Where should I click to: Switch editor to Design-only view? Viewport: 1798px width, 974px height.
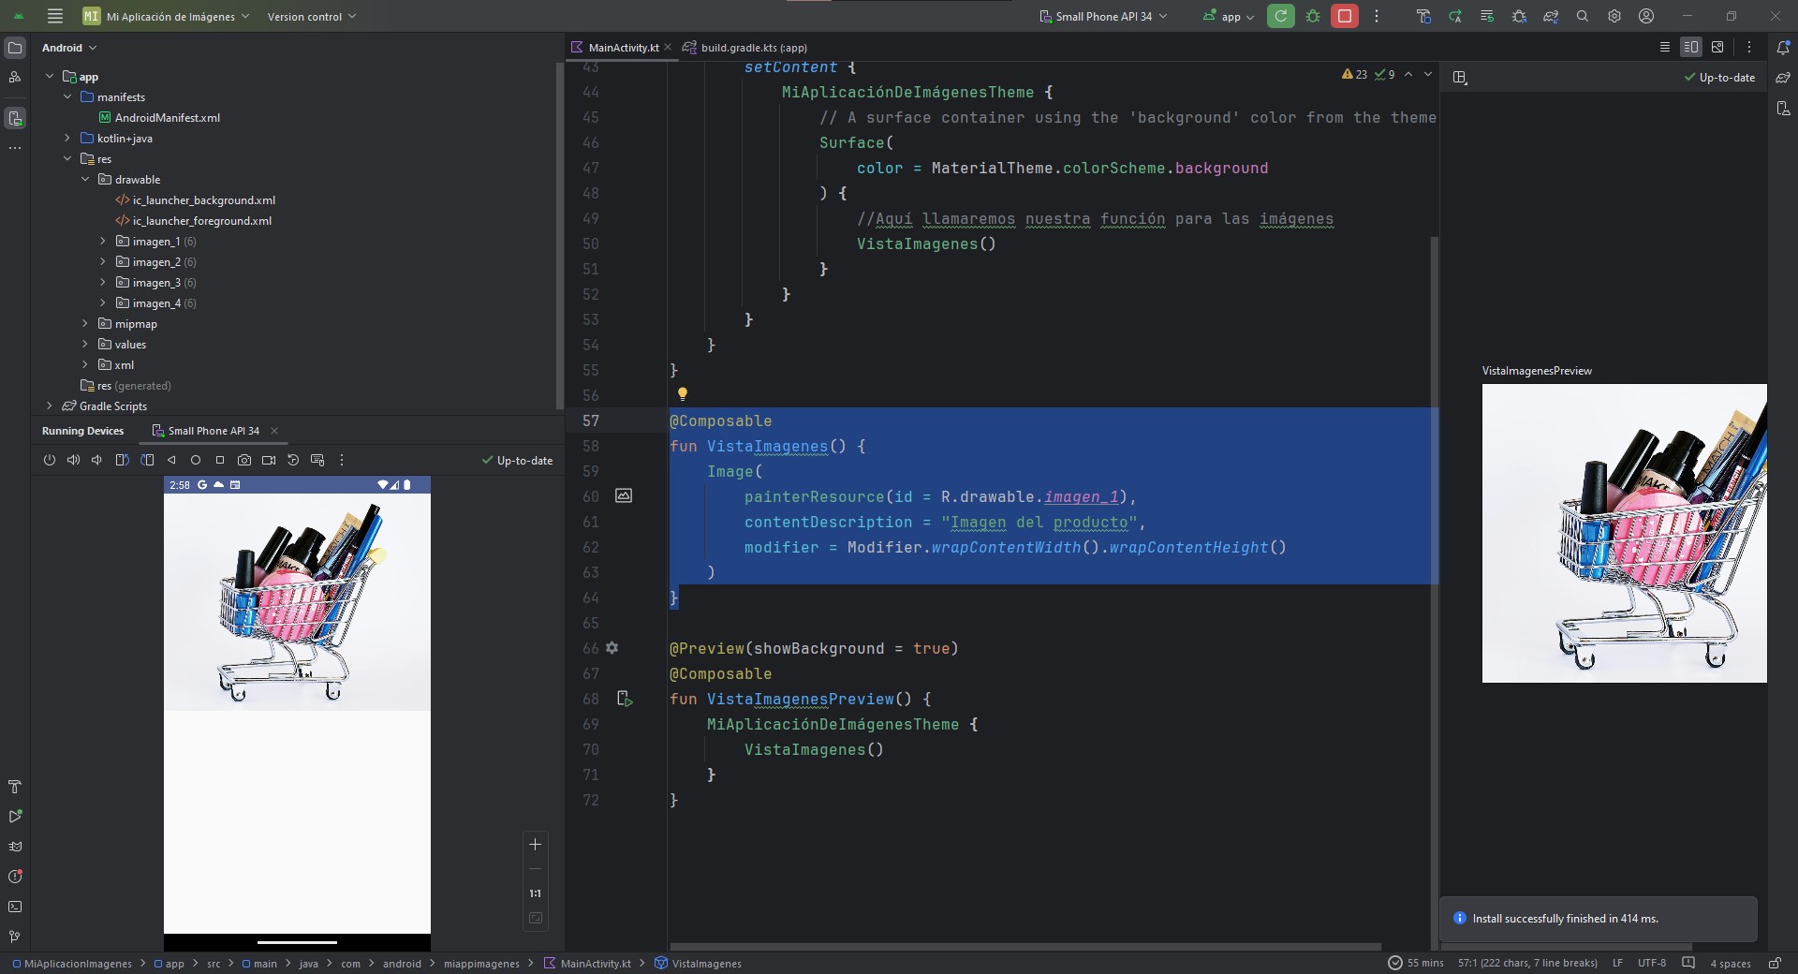tap(1717, 47)
